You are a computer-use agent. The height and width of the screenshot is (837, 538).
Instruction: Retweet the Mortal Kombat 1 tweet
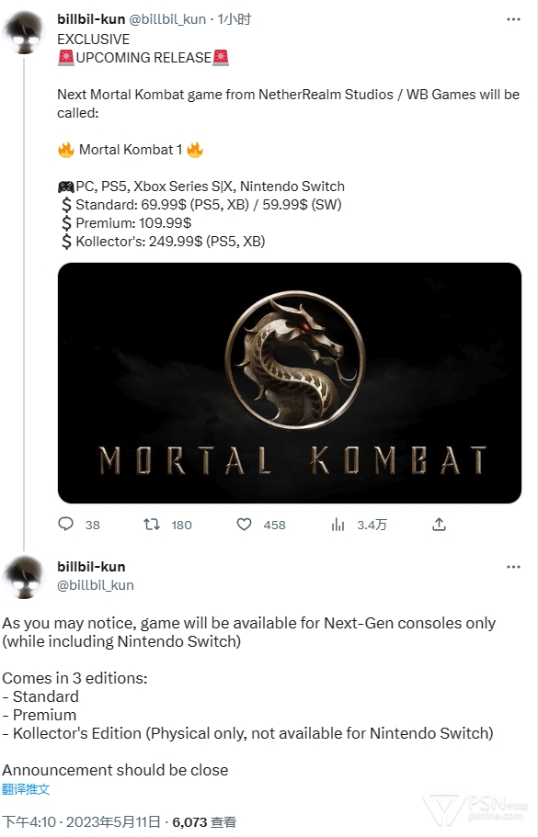(152, 525)
